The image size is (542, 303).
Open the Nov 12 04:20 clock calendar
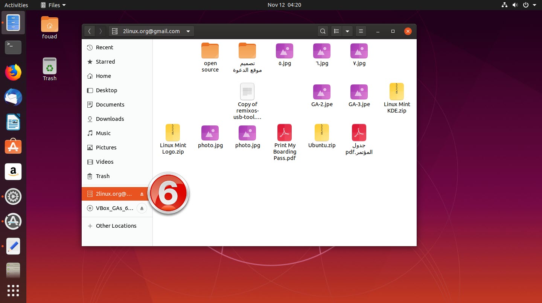tap(284, 5)
